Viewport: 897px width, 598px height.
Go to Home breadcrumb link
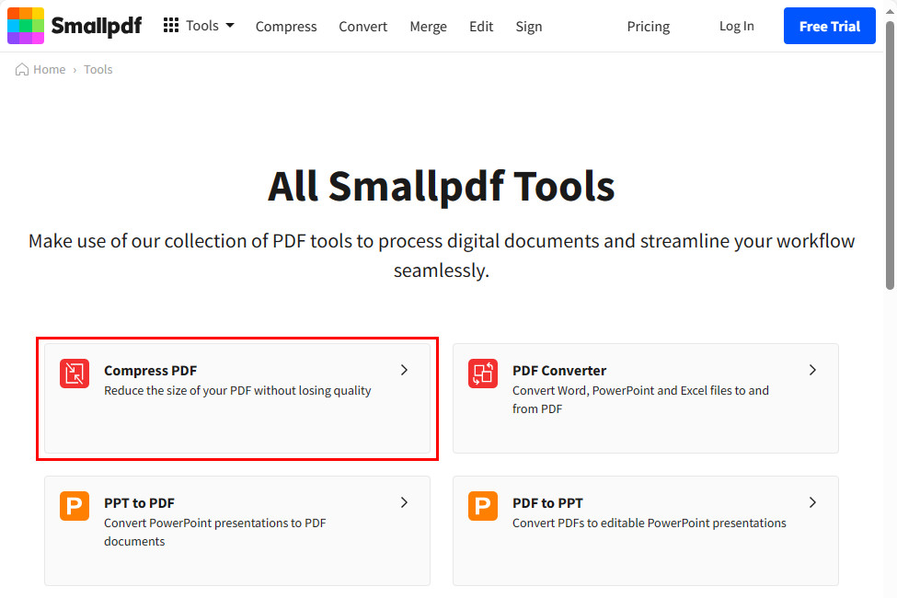[49, 69]
